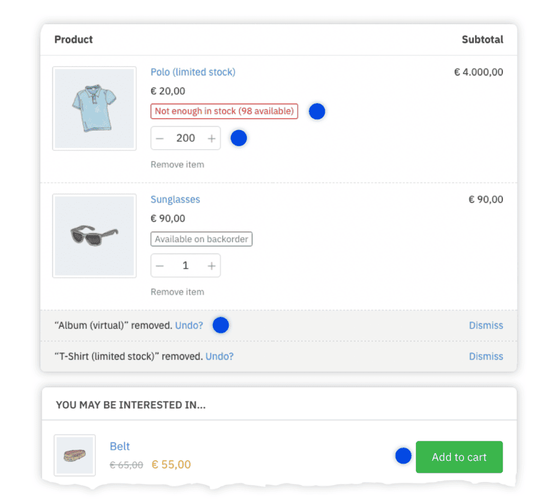Screen dimensions: 559x504
Task: Click the "Not enough in stock" warning
Action: pos(224,111)
